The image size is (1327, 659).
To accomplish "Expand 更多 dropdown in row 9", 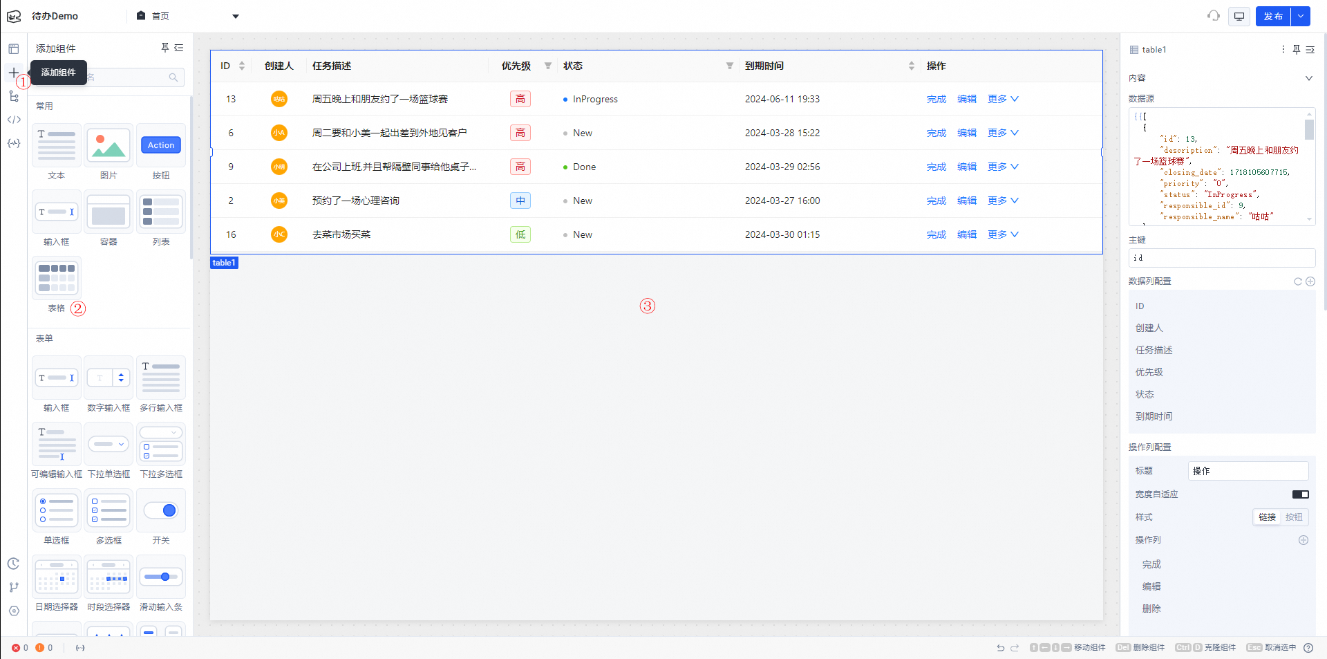I will click(x=1004, y=167).
